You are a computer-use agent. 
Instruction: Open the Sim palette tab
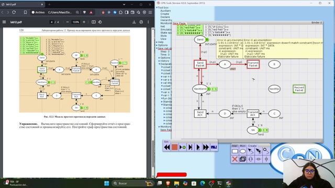[166, 142]
